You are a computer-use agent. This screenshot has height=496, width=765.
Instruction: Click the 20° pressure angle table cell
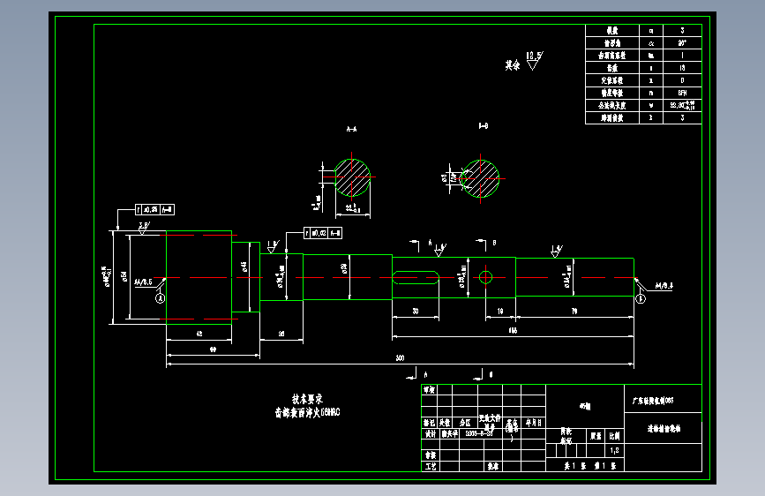(682, 43)
